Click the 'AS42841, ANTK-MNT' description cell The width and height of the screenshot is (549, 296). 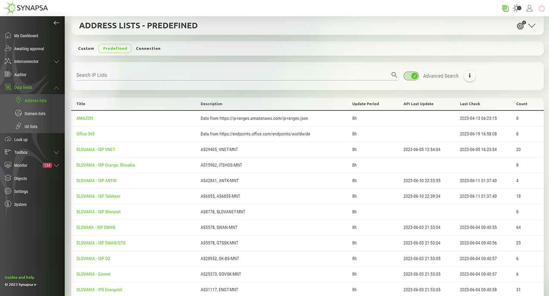[x=219, y=180]
